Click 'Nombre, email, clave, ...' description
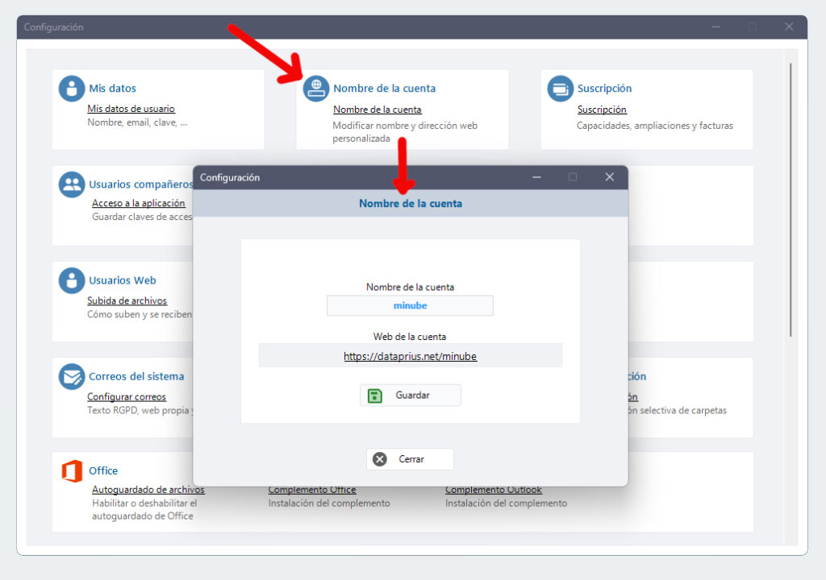Image resolution: width=826 pixels, height=580 pixels. 137,122
